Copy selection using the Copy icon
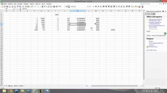The width and height of the screenshot is (167, 93). tap(26, 6)
